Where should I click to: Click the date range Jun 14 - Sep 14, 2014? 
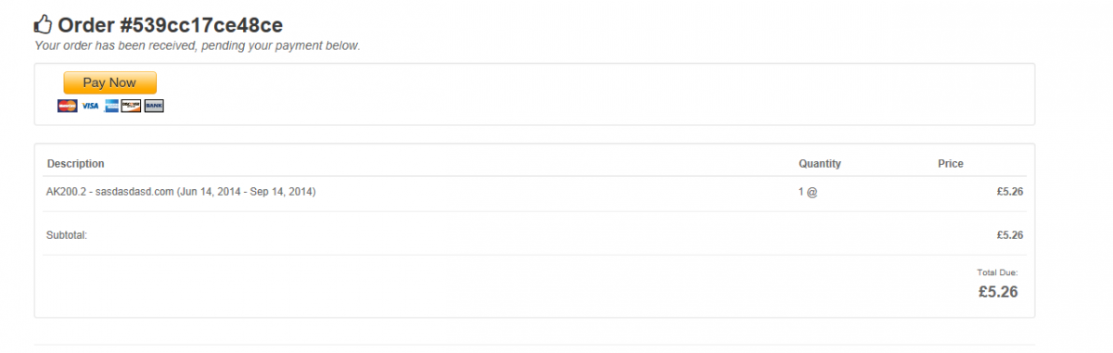247,192
